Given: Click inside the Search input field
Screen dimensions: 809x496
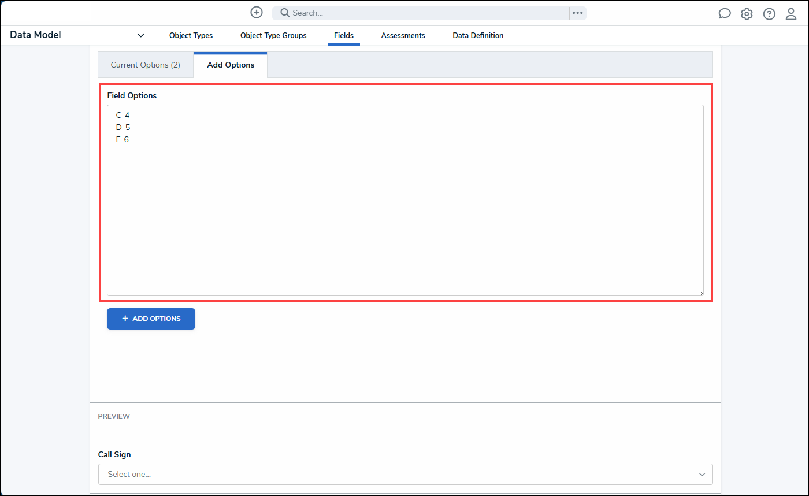Looking at the screenshot, I should [404, 12].
